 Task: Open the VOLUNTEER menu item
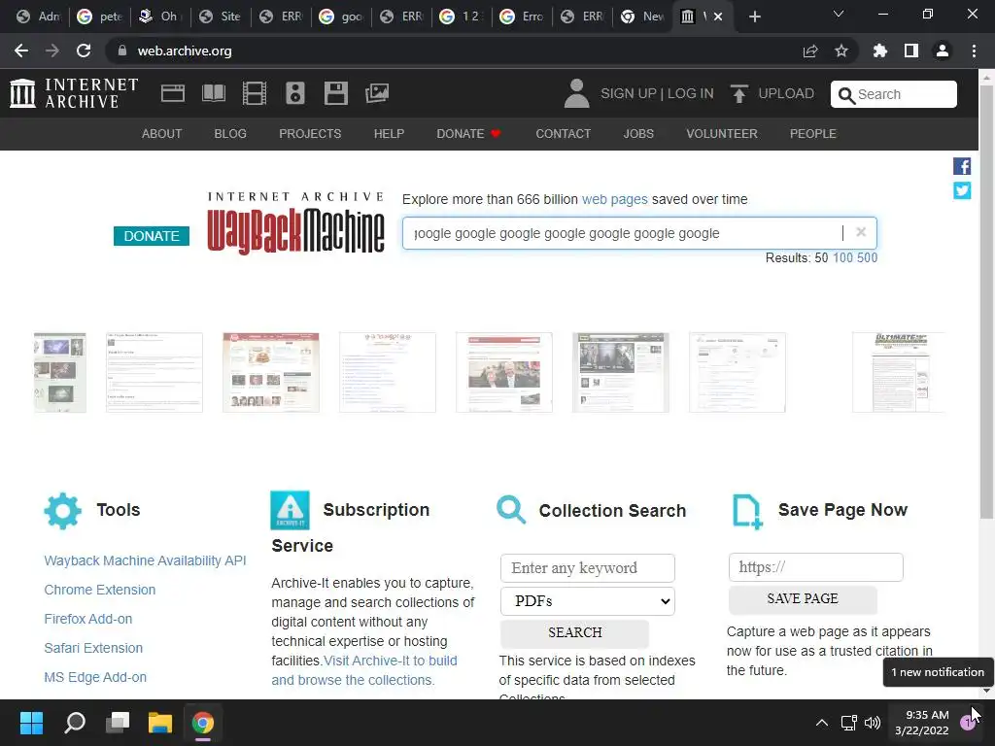click(x=722, y=134)
